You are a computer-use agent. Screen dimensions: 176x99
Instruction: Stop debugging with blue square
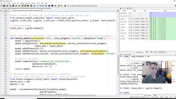[x=49, y=6]
